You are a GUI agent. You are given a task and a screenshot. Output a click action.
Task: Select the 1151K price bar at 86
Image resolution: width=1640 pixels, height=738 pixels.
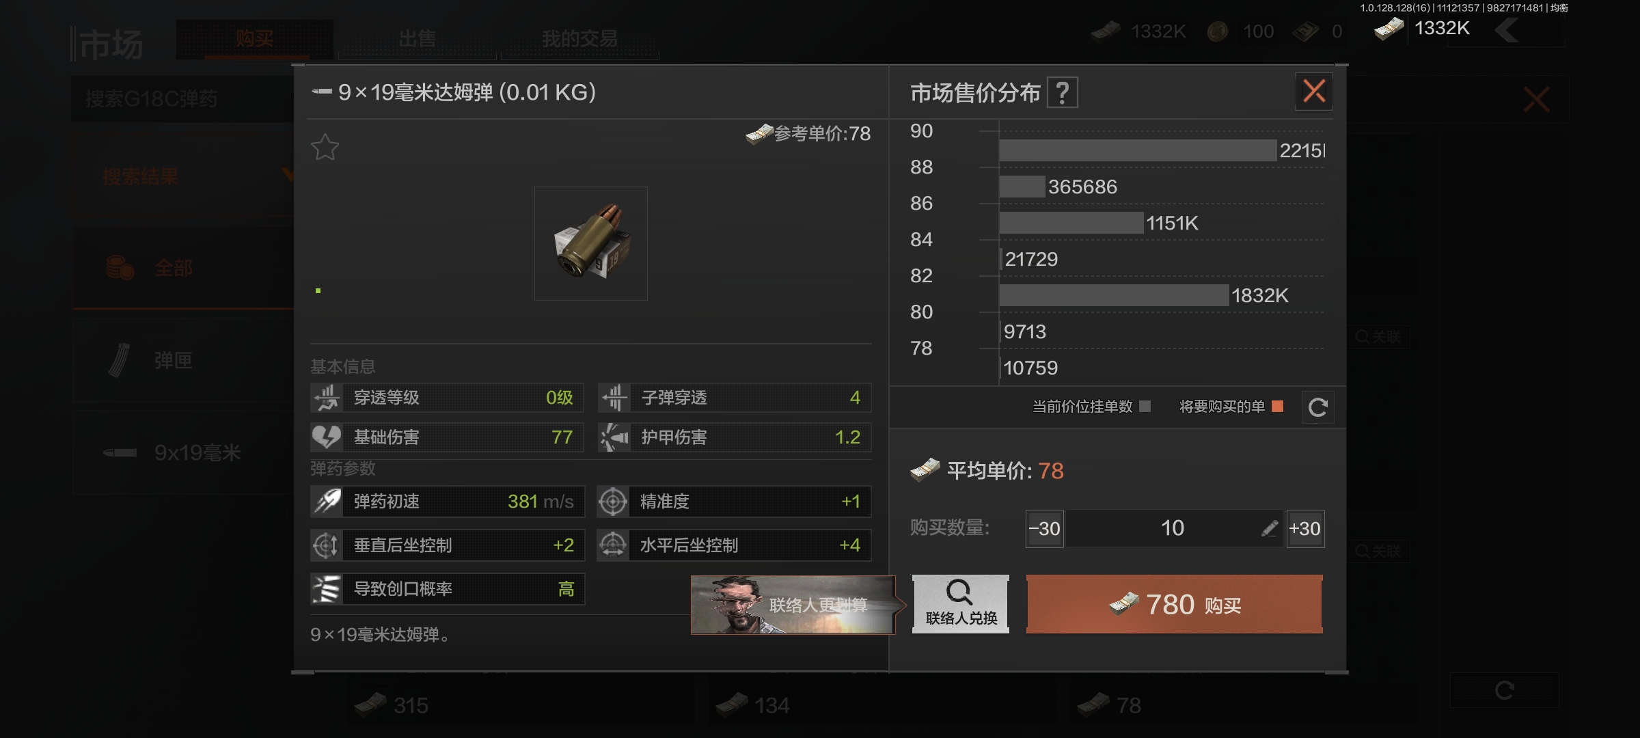click(x=1071, y=223)
